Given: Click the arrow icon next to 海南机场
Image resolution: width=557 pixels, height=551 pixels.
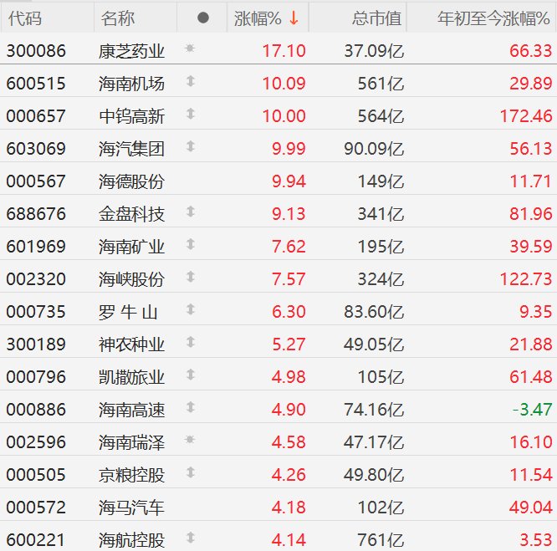Looking at the screenshot, I should click(x=190, y=82).
